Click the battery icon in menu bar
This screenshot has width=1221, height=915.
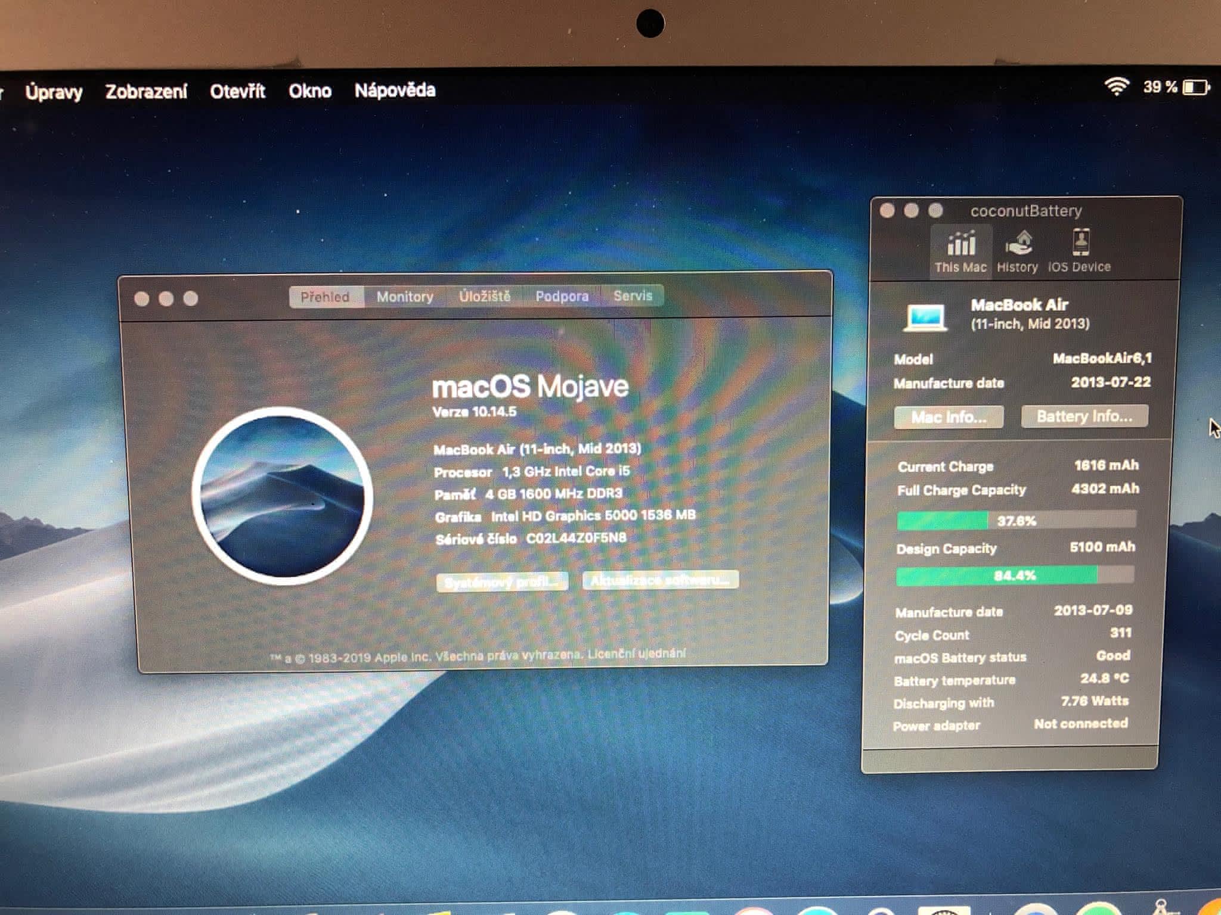point(1196,88)
